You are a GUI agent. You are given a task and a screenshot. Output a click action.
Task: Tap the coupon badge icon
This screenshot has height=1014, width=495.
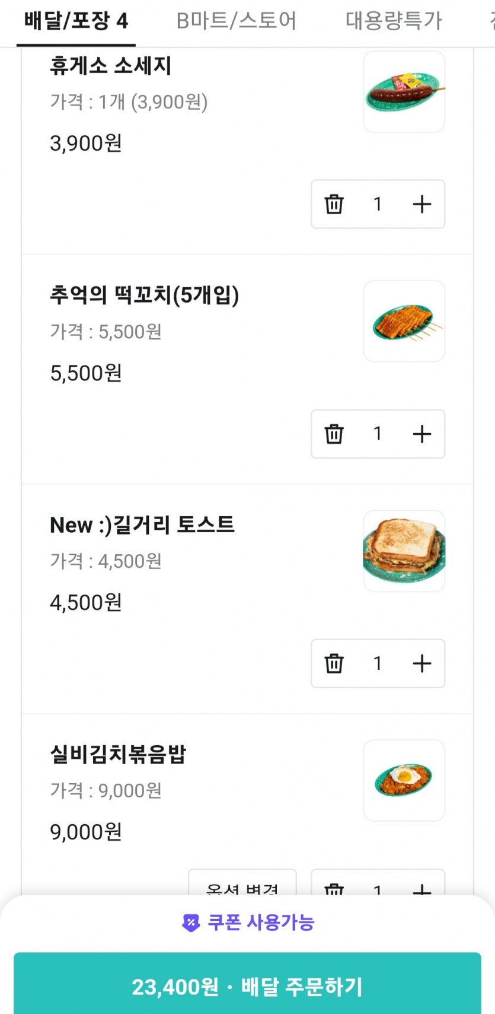pyautogui.click(x=191, y=923)
